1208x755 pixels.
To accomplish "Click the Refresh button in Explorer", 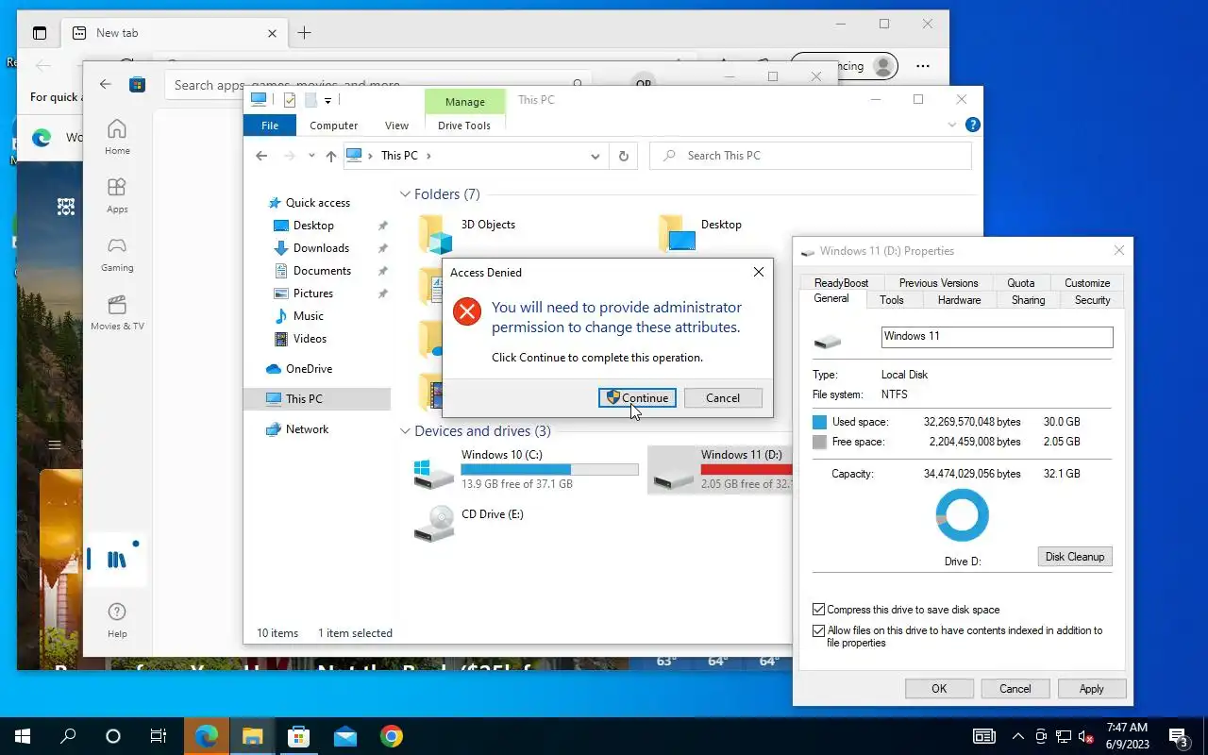I will click(x=623, y=156).
